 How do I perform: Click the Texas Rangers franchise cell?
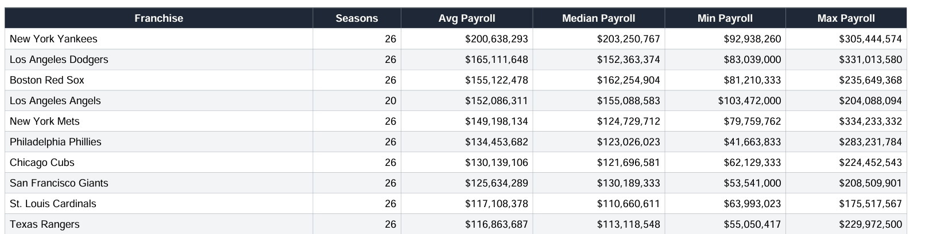[45, 224]
